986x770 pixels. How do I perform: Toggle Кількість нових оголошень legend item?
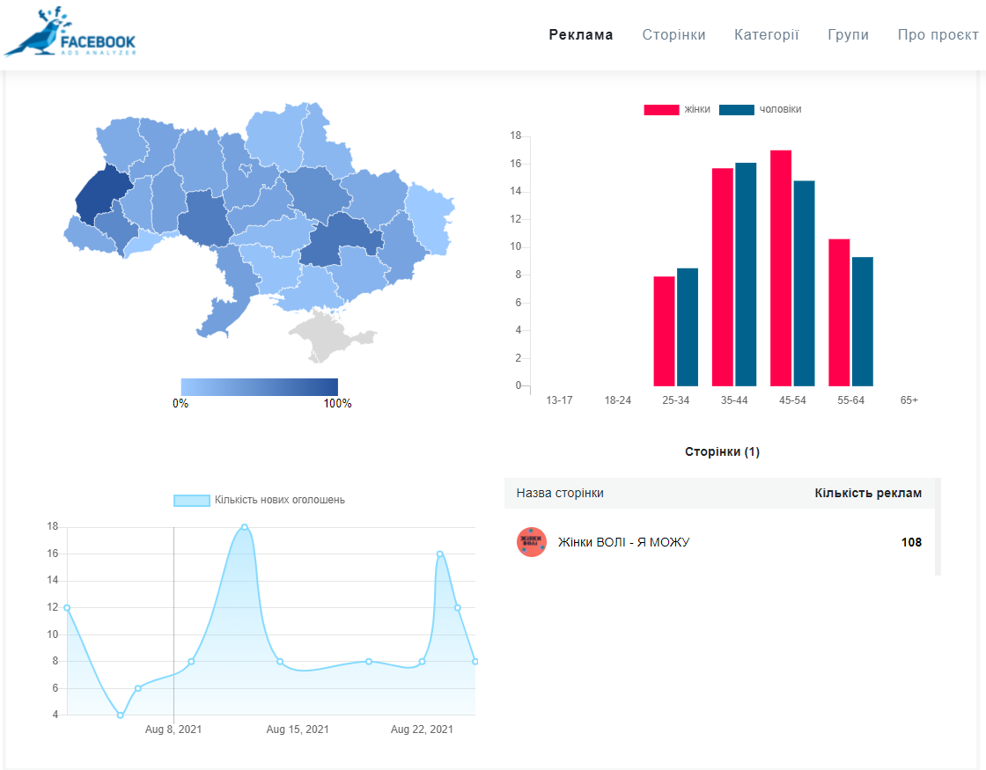[260, 500]
